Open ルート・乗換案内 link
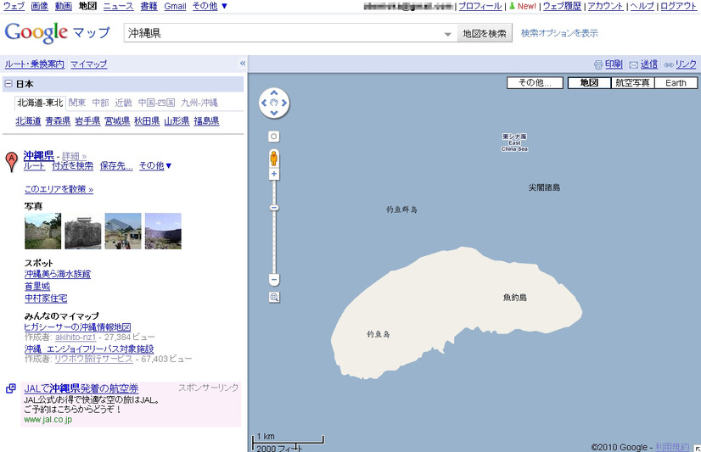 pos(35,64)
